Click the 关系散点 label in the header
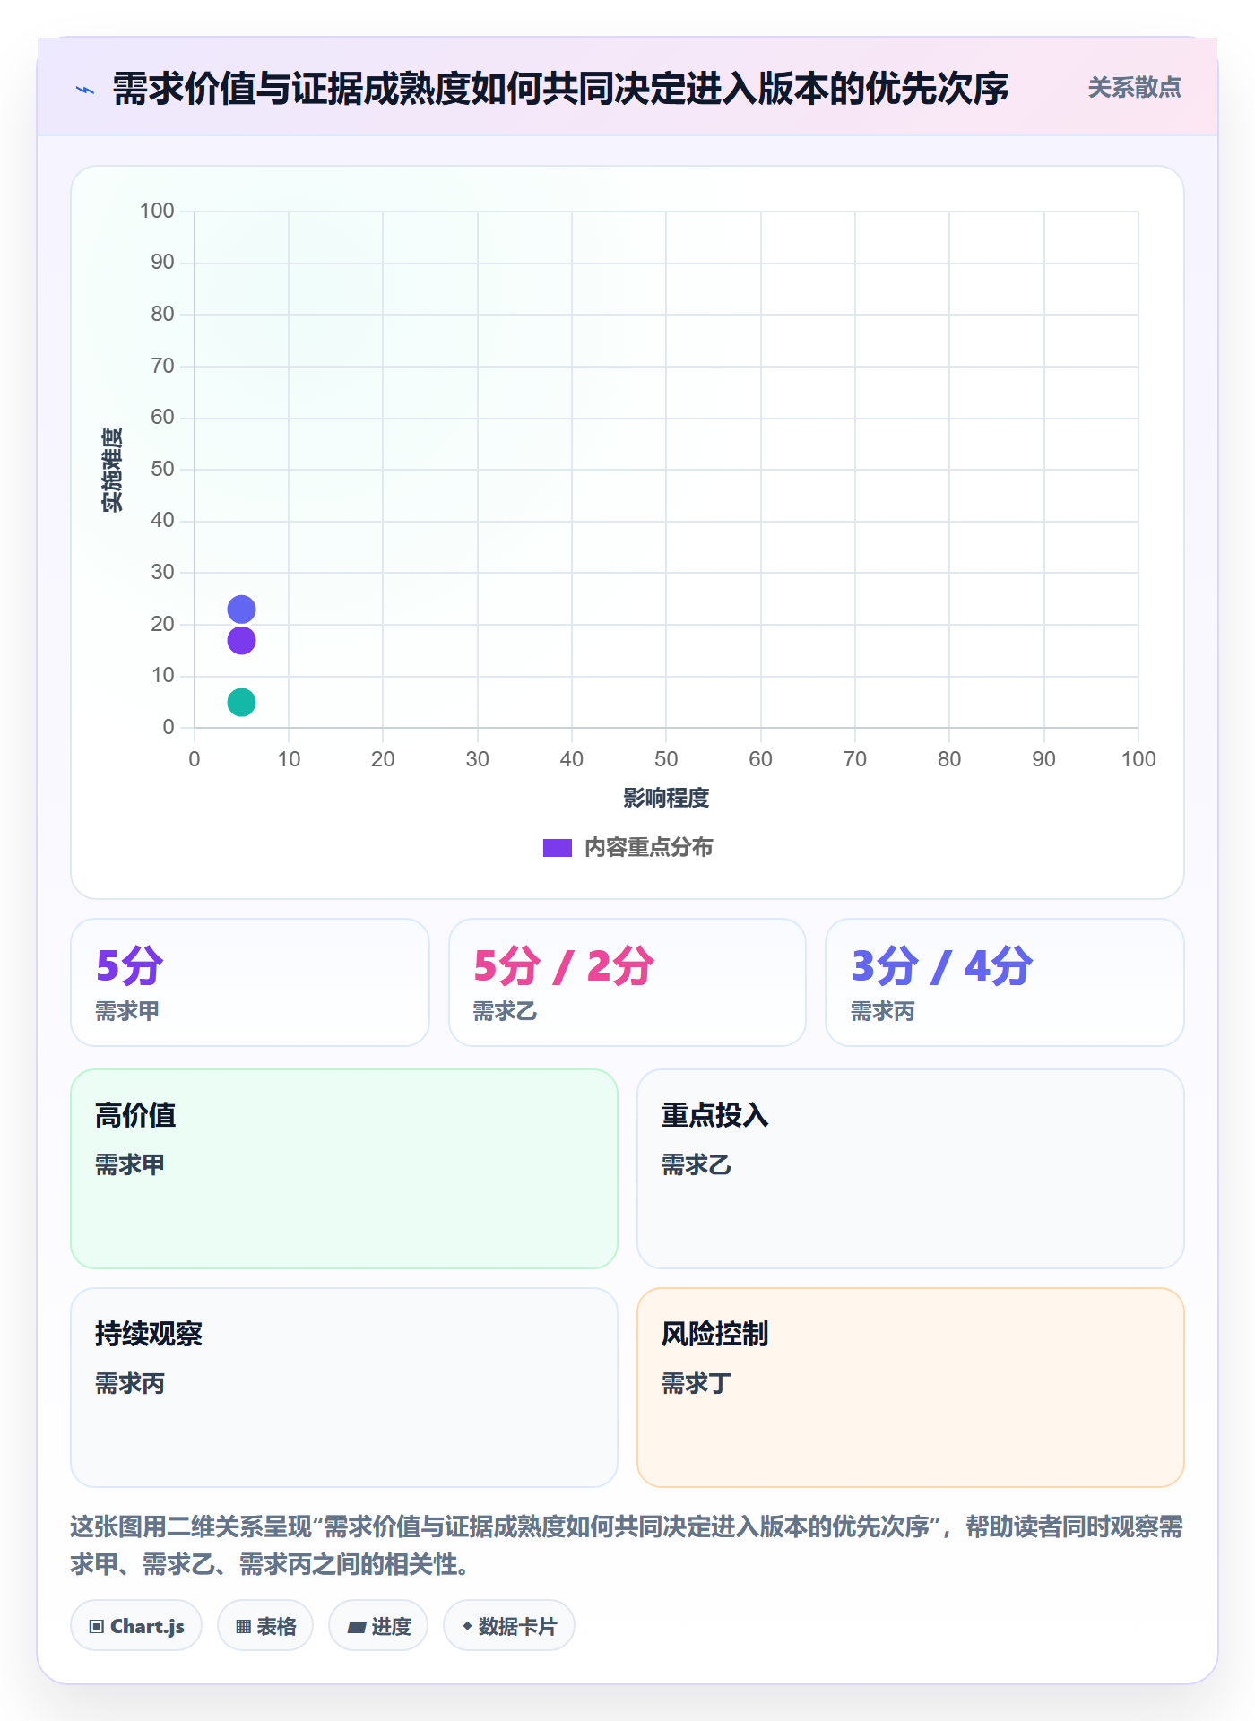Screen dimensions: 1255x1721 coord(1134,88)
